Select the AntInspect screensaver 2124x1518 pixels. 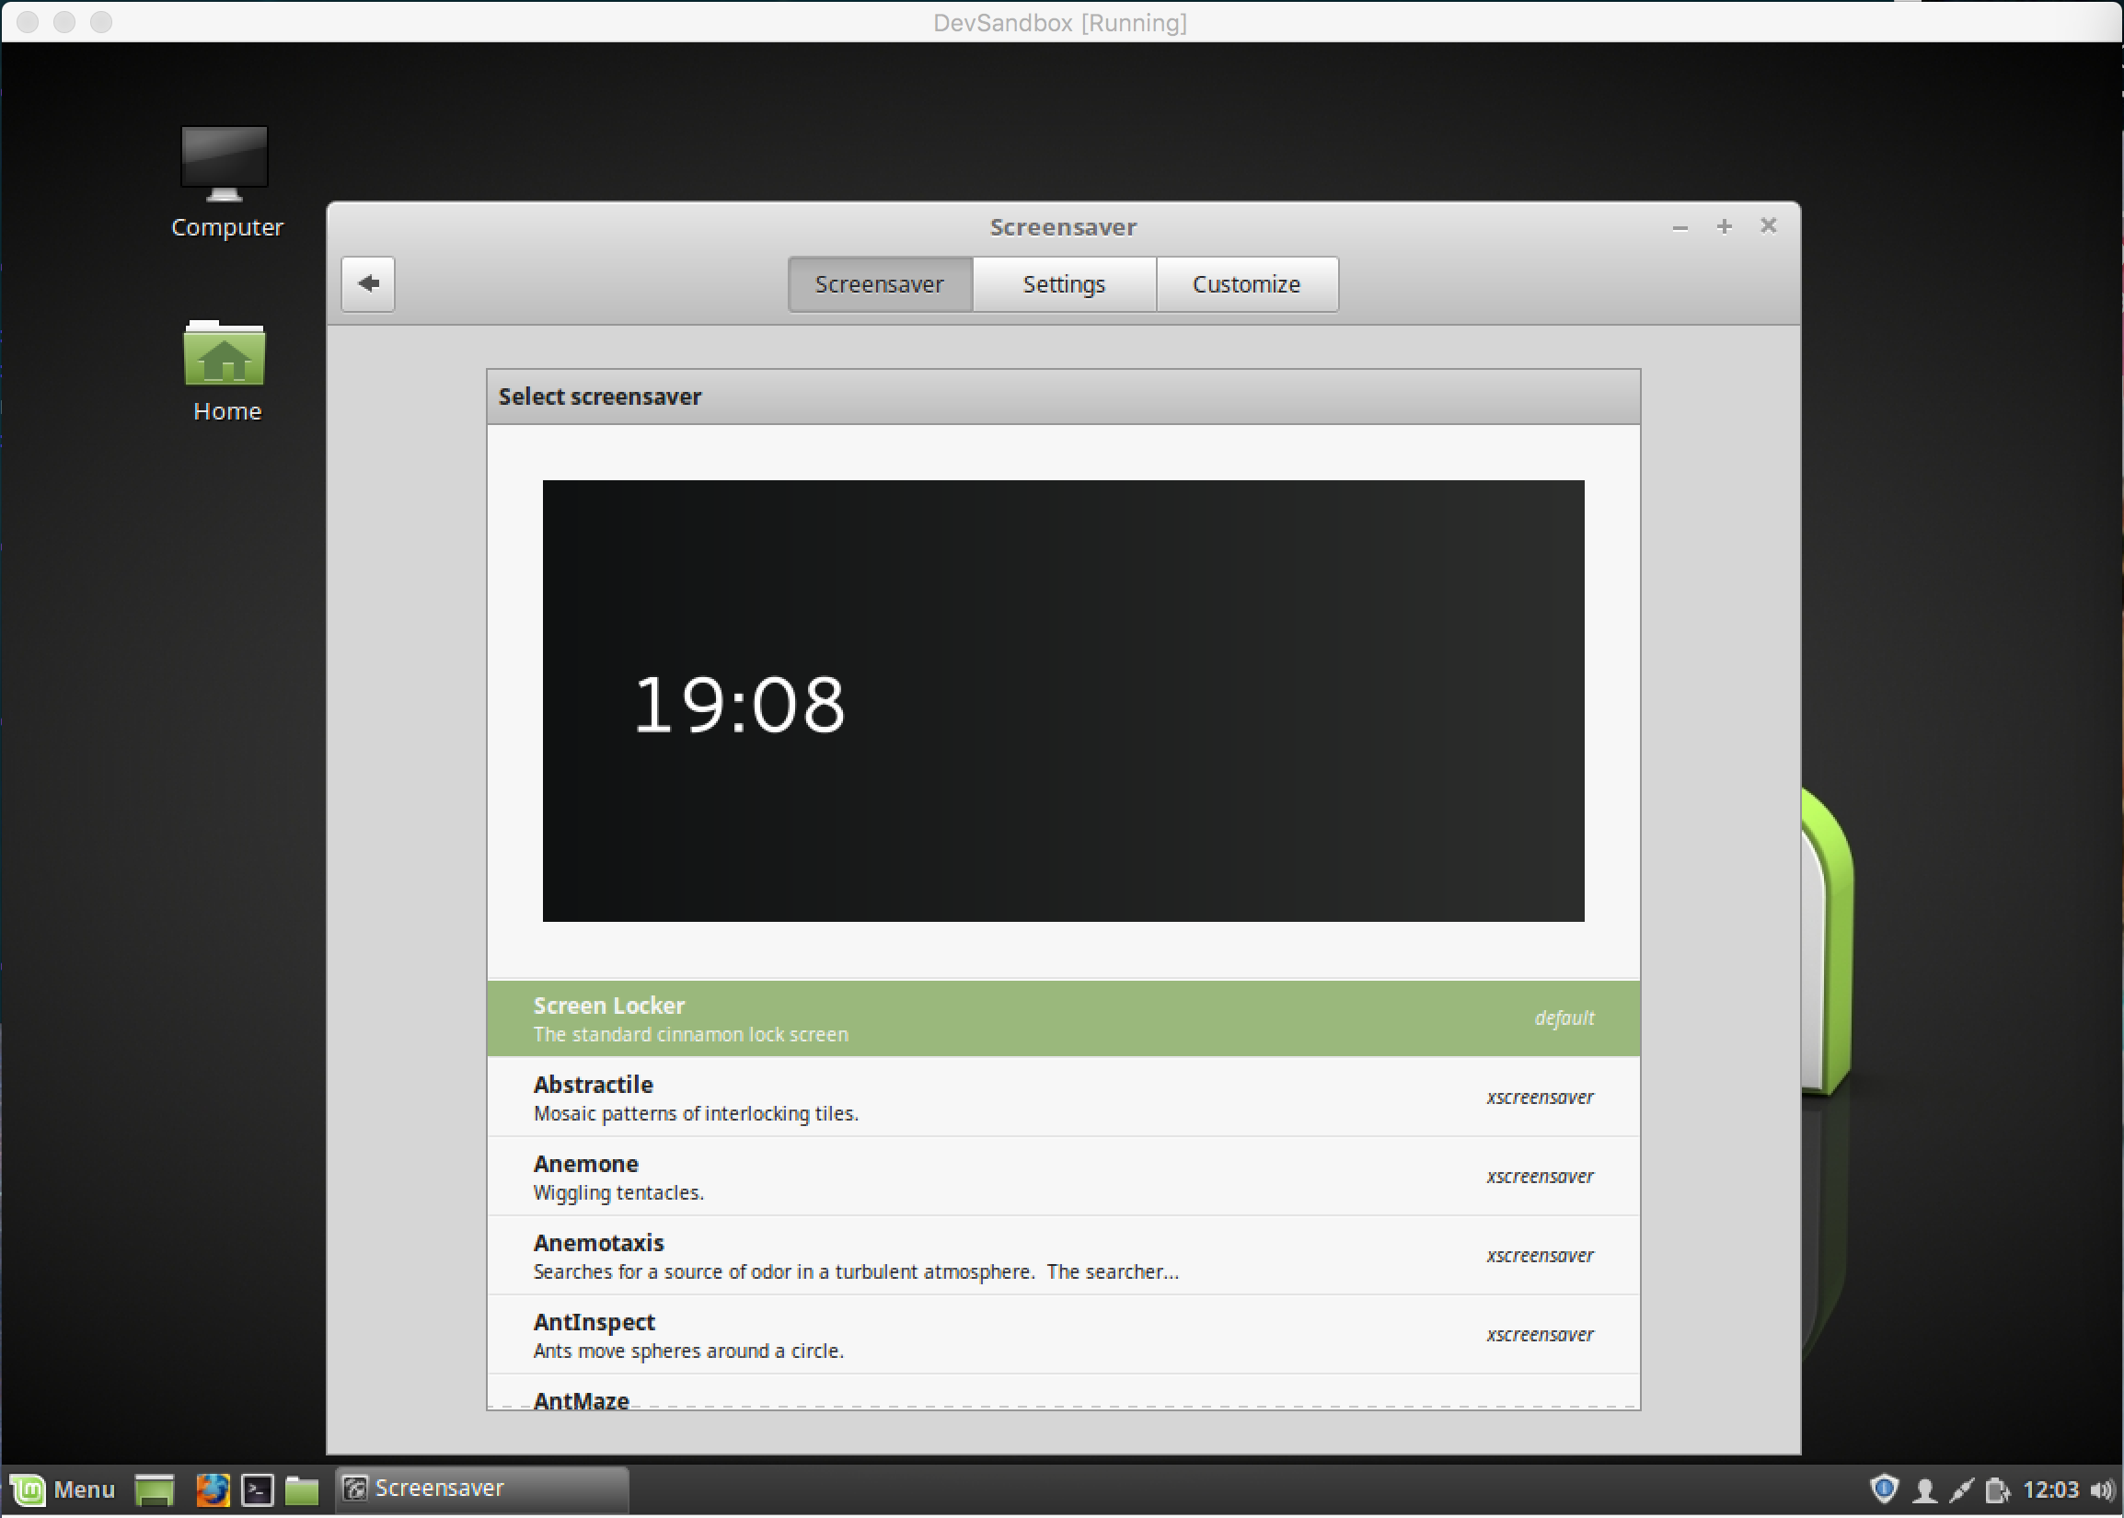pos(1063,1335)
